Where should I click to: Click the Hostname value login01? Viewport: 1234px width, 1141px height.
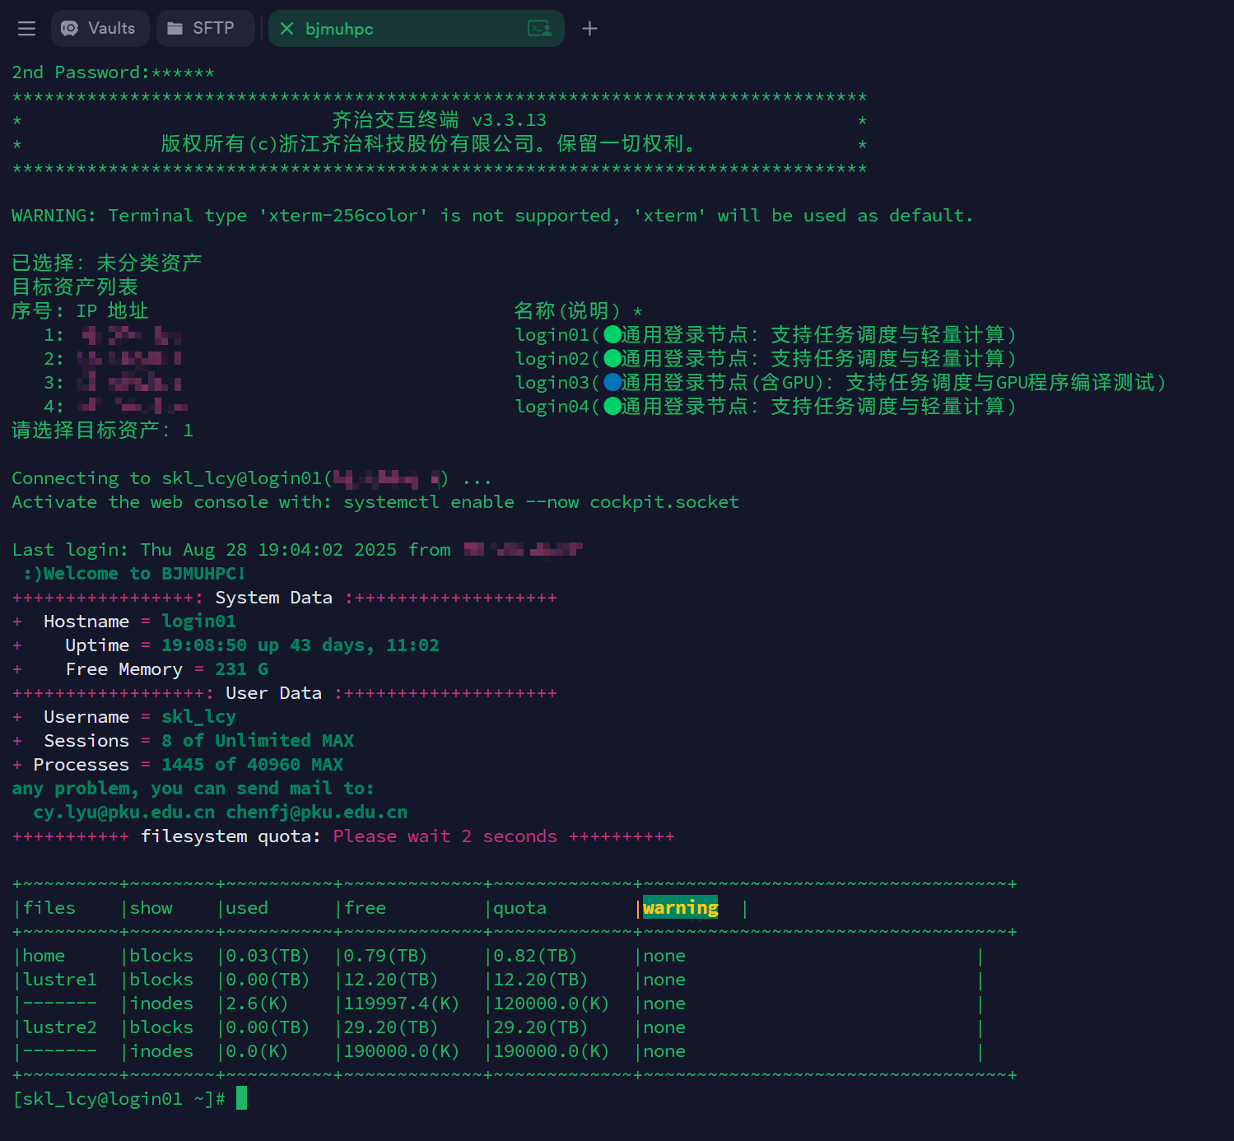pyautogui.click(x=198, y=622)
